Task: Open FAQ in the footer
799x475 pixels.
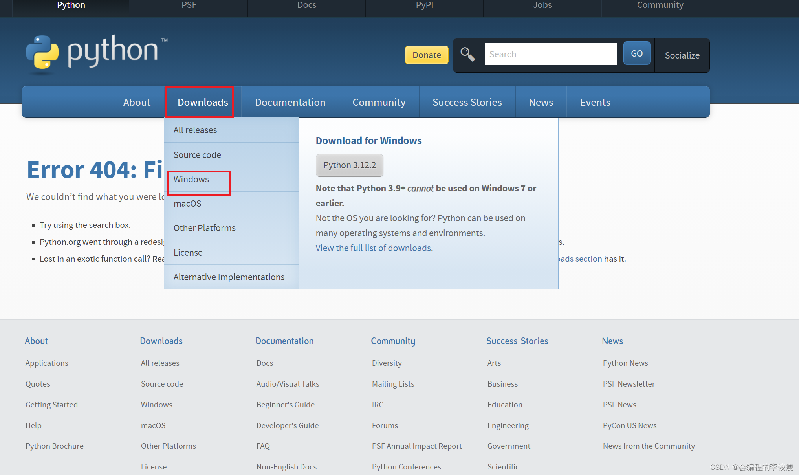Action: [x=263, y=446]
